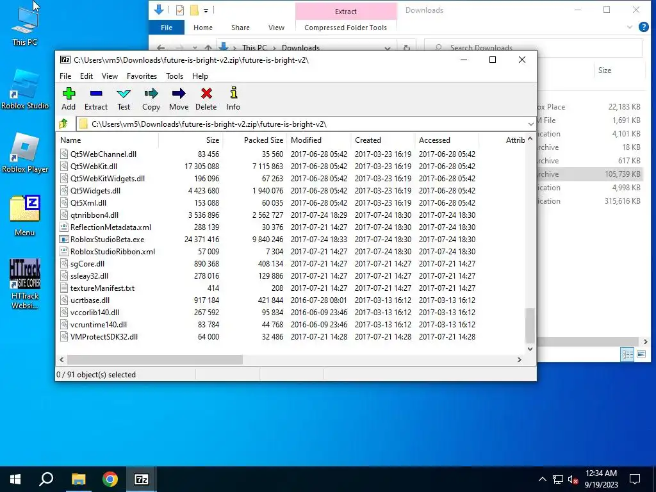Expand the Explorer ribbon chevron
Image resolution: width=656 pixels, height=492 pixels.
[630, 27]
